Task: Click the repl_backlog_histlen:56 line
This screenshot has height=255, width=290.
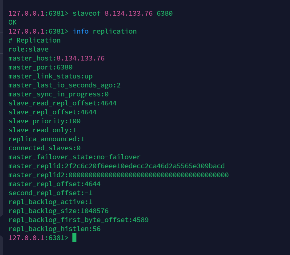Action: pyautogui.click(x=55, y=229)
